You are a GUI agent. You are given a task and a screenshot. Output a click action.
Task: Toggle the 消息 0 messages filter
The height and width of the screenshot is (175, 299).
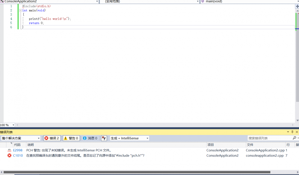(x=90, y=138)
